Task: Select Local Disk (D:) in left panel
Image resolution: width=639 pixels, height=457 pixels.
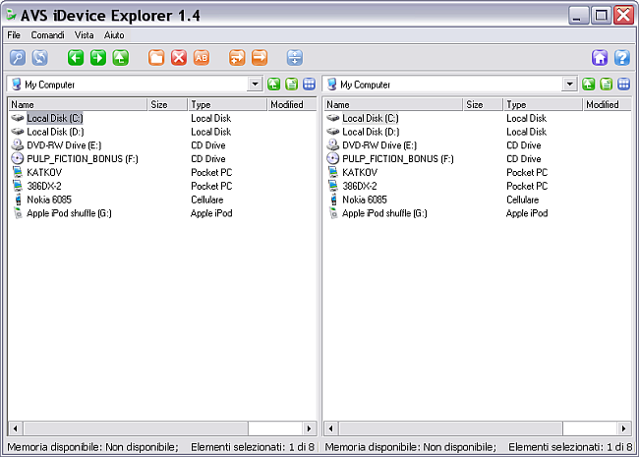Action: tap(55, 132)
